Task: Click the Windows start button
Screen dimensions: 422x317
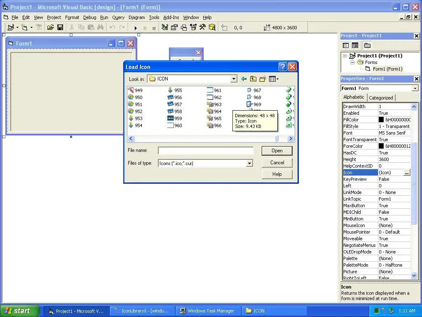Action: pyautogui.click(x=19, y=311)
